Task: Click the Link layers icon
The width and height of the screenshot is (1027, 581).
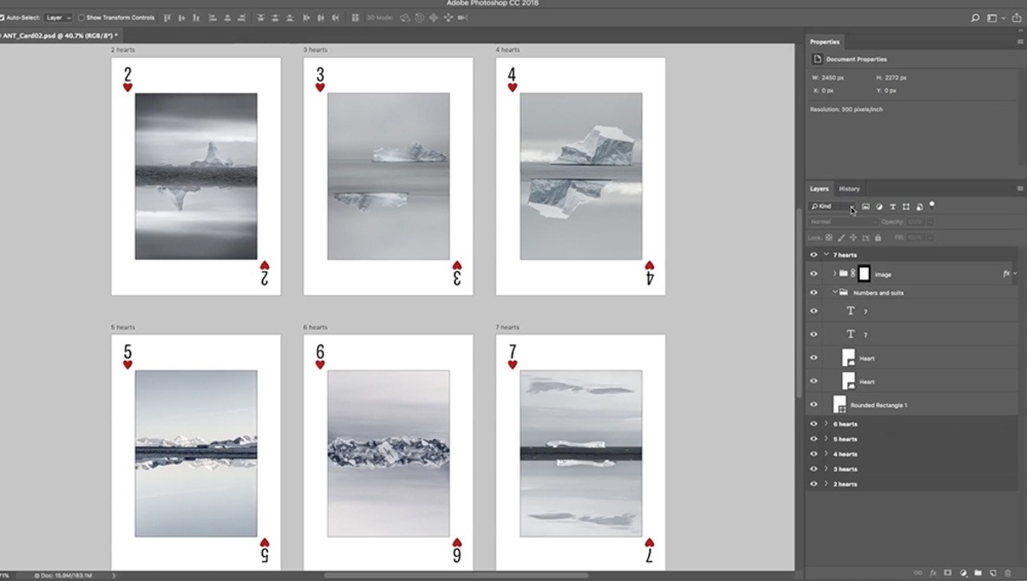Action: (x=918, y=572)
